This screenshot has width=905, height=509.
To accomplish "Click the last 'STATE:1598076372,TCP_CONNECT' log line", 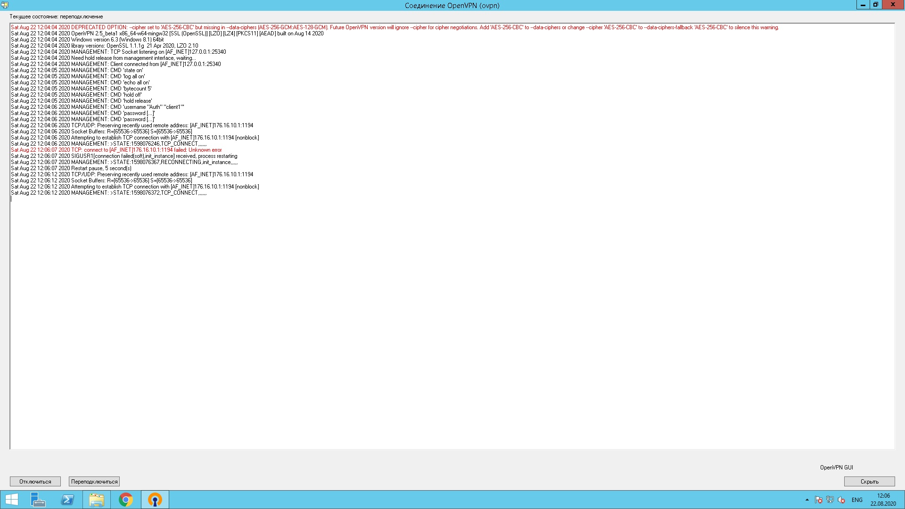I will 108,193.
